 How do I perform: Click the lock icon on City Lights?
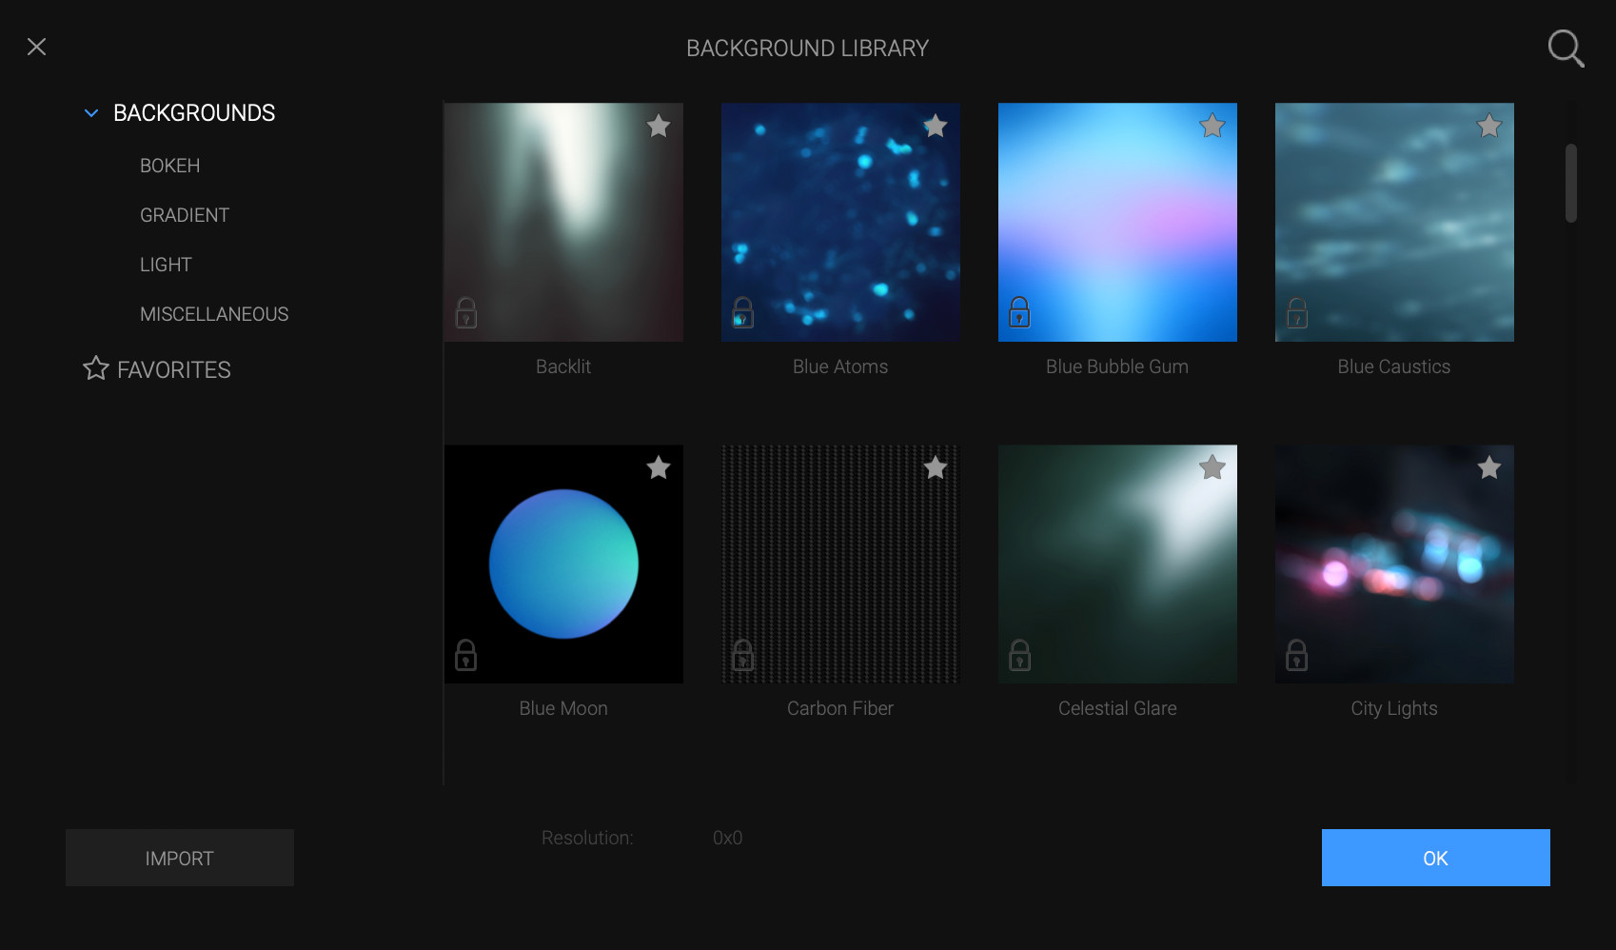point(1297,655)
